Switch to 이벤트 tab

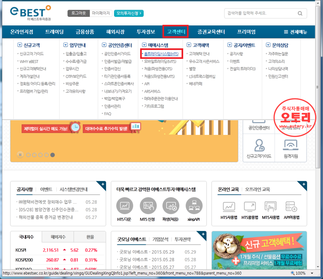click(x=46, y=189)
